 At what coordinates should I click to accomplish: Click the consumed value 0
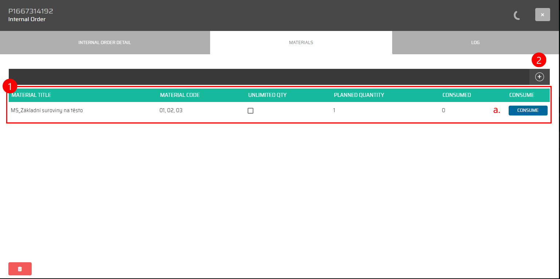(443, 110)
